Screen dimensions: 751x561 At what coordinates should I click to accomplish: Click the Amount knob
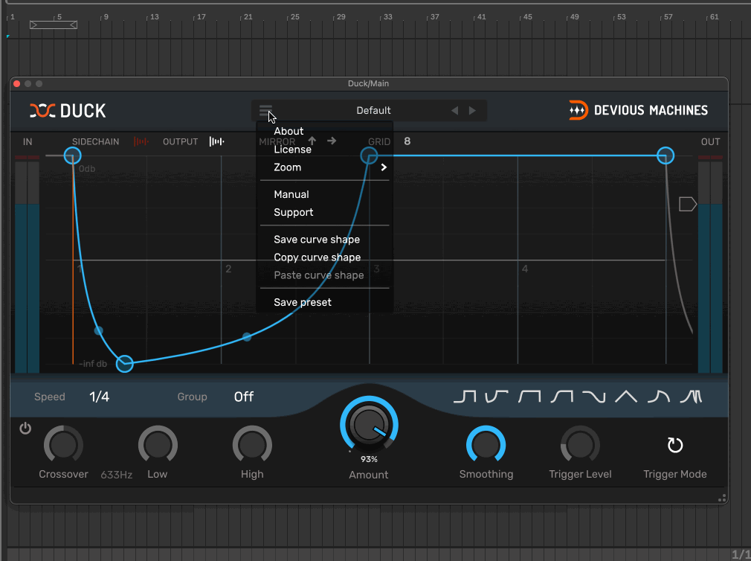[369, 424]
